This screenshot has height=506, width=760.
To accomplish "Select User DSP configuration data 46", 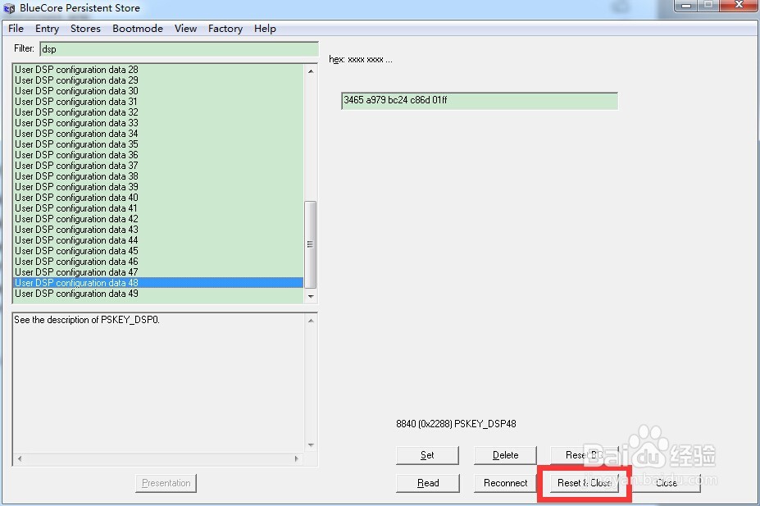I will pyautogui.click(x=158, y=262).
